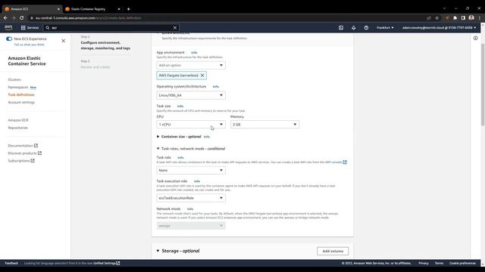The height and width of the screenshot is (272, 485).
Task: Remove the AWS Fargate (serverless) tag
Action: (x=202, y=76)
